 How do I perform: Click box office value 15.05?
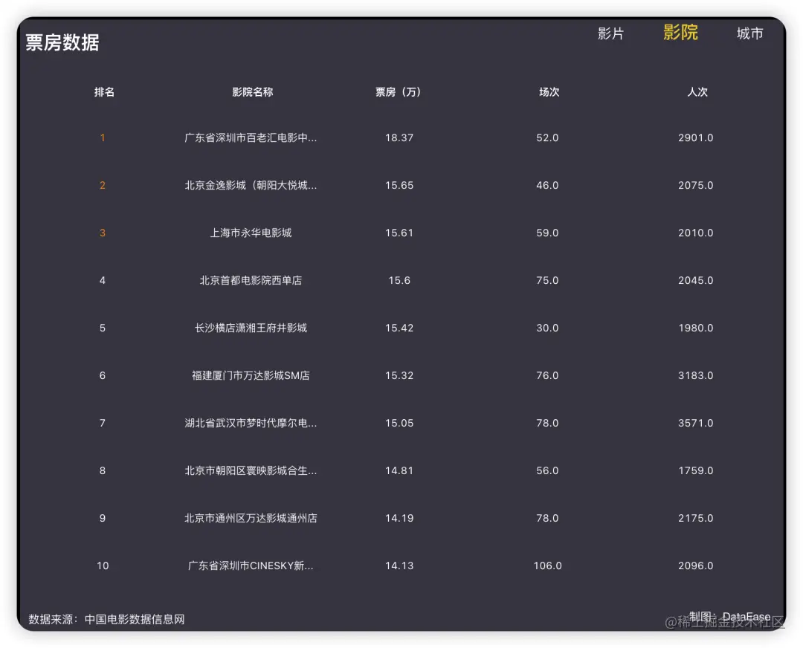pyautogui.click(x=399, y=424)
